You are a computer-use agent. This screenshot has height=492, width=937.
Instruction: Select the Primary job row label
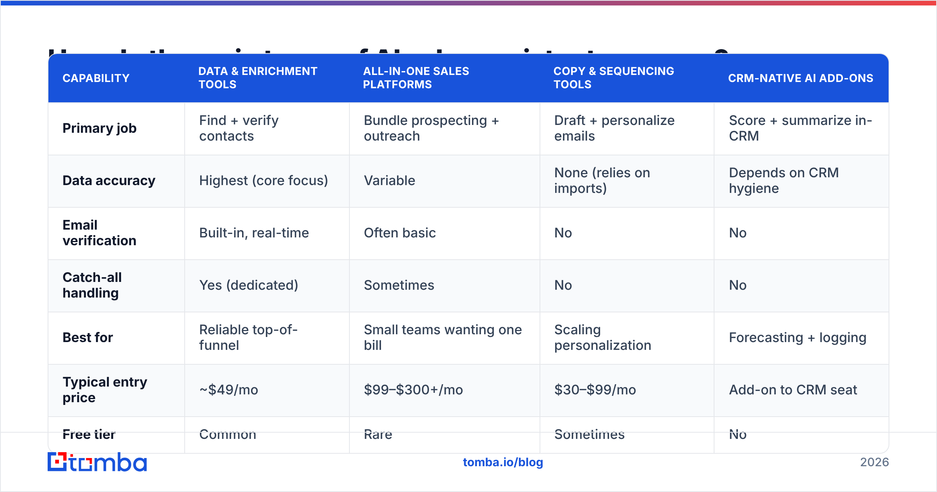point(100,128)
